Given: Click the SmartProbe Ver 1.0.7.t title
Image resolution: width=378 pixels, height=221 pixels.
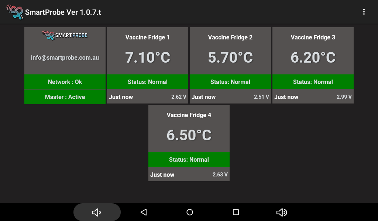Looking at the screenshot, I should pos(63,12).
